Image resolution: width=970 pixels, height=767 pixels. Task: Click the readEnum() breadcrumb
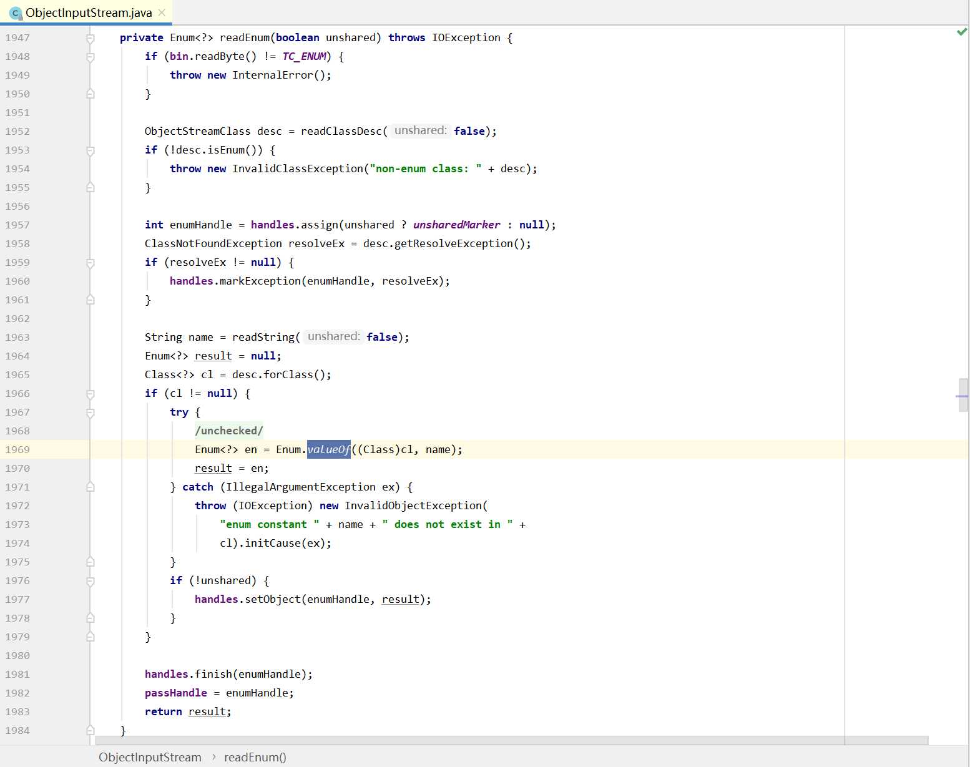pyautogui.click(x=255, y=757)
